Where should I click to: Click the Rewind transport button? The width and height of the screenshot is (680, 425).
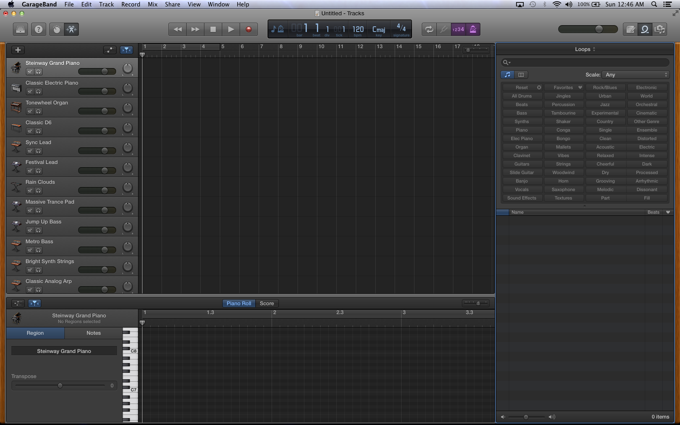[177, 29]
